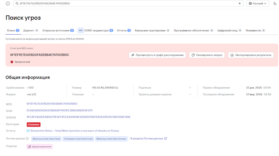
Task: Select Malicious Hash Data Stream tag
Action: pyautogui.click(x=112, y=139)
